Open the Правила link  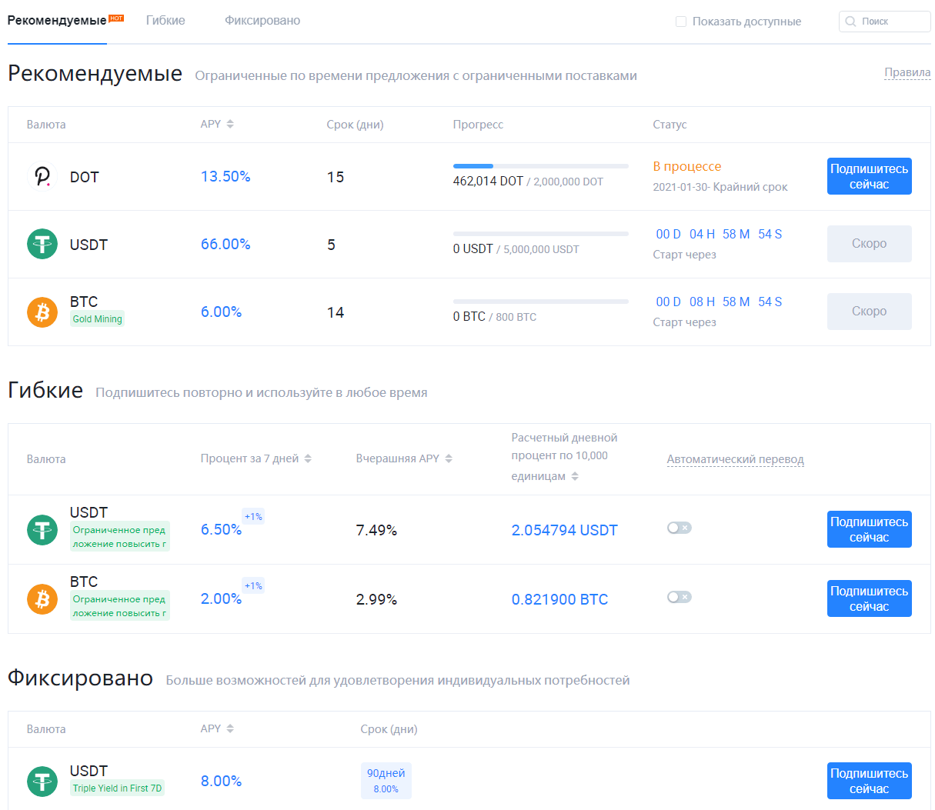[907, 72]
